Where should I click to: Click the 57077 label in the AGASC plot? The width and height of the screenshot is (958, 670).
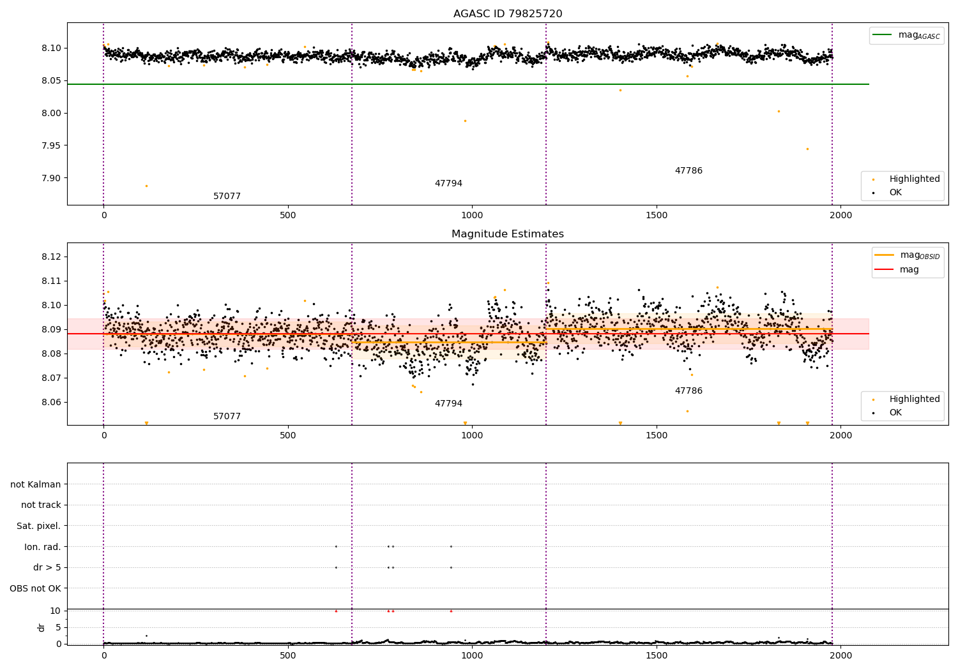pos(227,197)
